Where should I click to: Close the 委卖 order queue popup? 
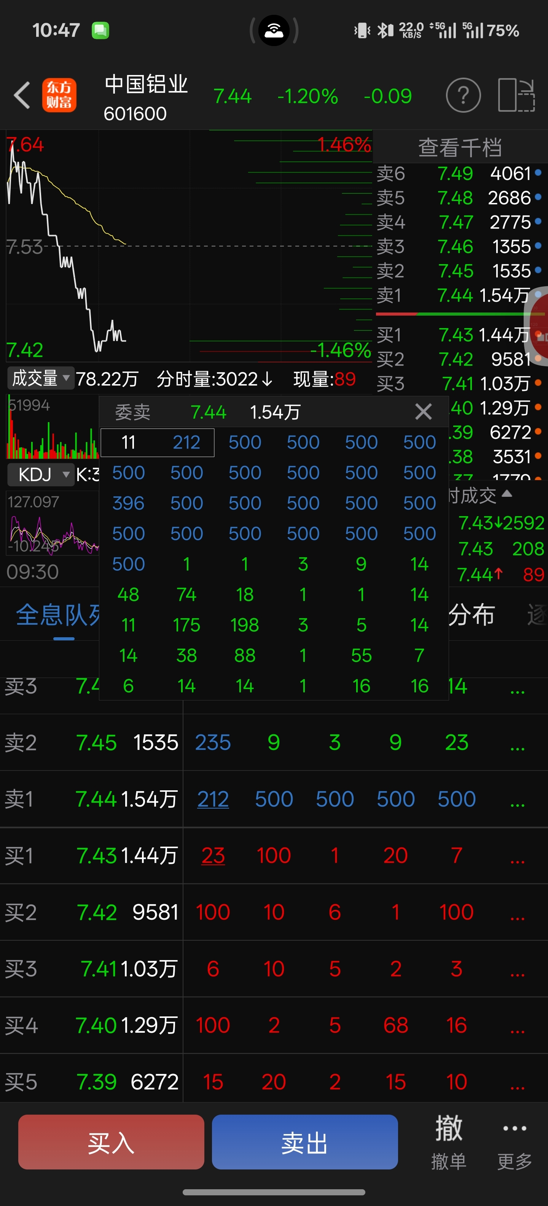(423, 412)
